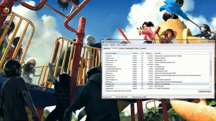216x121 pixels.
Task: Select the Lixeira desktop shortcut label
Action: 6,2
